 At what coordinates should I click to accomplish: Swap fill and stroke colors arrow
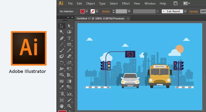[x=70, y=111]
